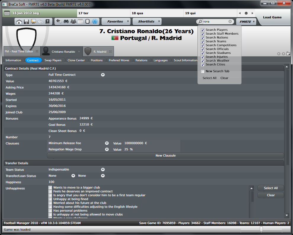Switch to the Positions tab

tap(96, 60)
